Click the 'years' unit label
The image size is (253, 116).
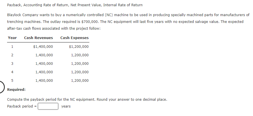pyautogui.click(x=66, y=106)
